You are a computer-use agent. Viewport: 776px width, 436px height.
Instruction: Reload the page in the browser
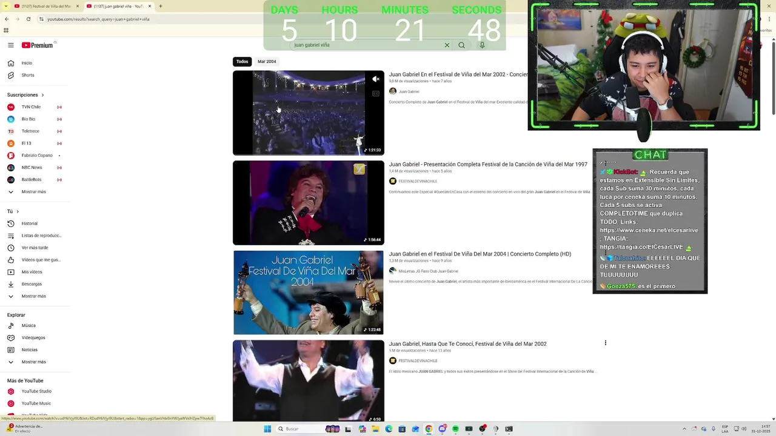[x=28, y=19]
